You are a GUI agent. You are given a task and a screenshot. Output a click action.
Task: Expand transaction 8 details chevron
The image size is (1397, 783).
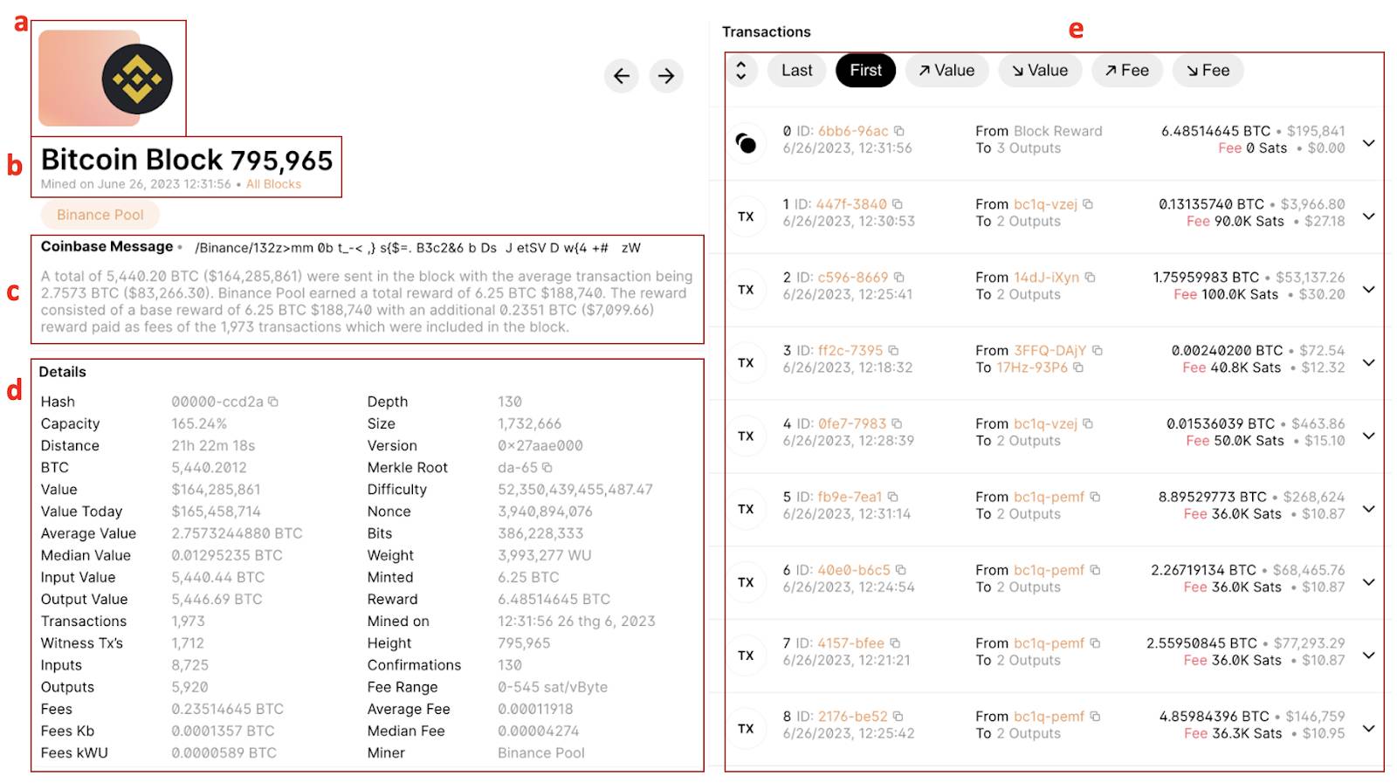pos(1368,729)
